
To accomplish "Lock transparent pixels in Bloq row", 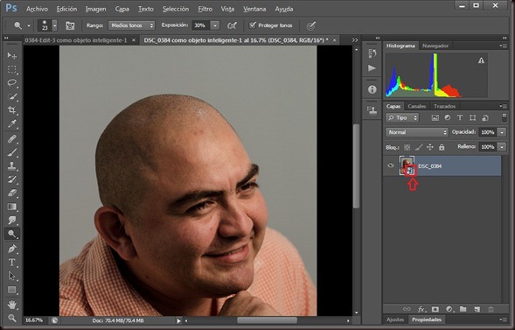I will [x=407, y=147].
